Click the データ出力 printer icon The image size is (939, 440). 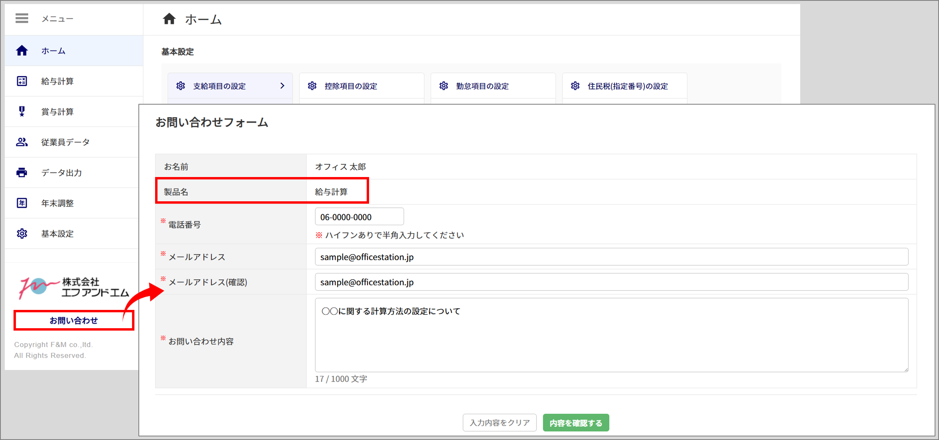(x=22, y=172)
